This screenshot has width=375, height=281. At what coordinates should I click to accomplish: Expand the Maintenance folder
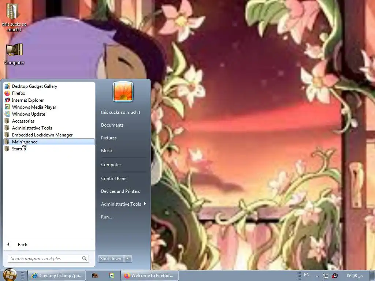tap(49, 142)
